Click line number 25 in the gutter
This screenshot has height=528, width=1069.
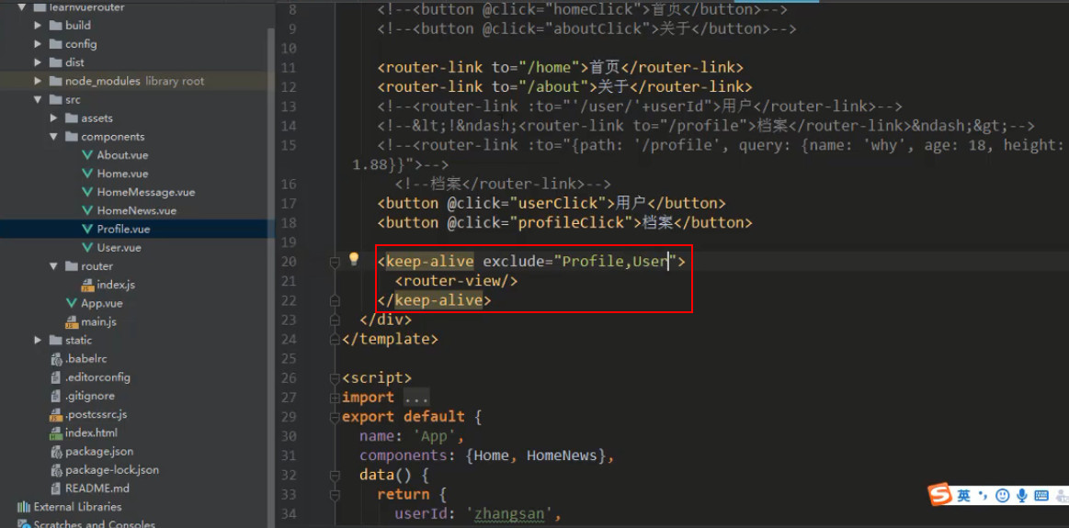288,358
